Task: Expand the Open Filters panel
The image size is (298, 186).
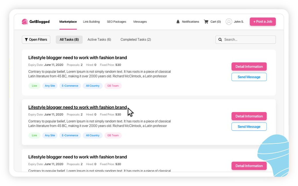Action: click(x=36, y=39)
